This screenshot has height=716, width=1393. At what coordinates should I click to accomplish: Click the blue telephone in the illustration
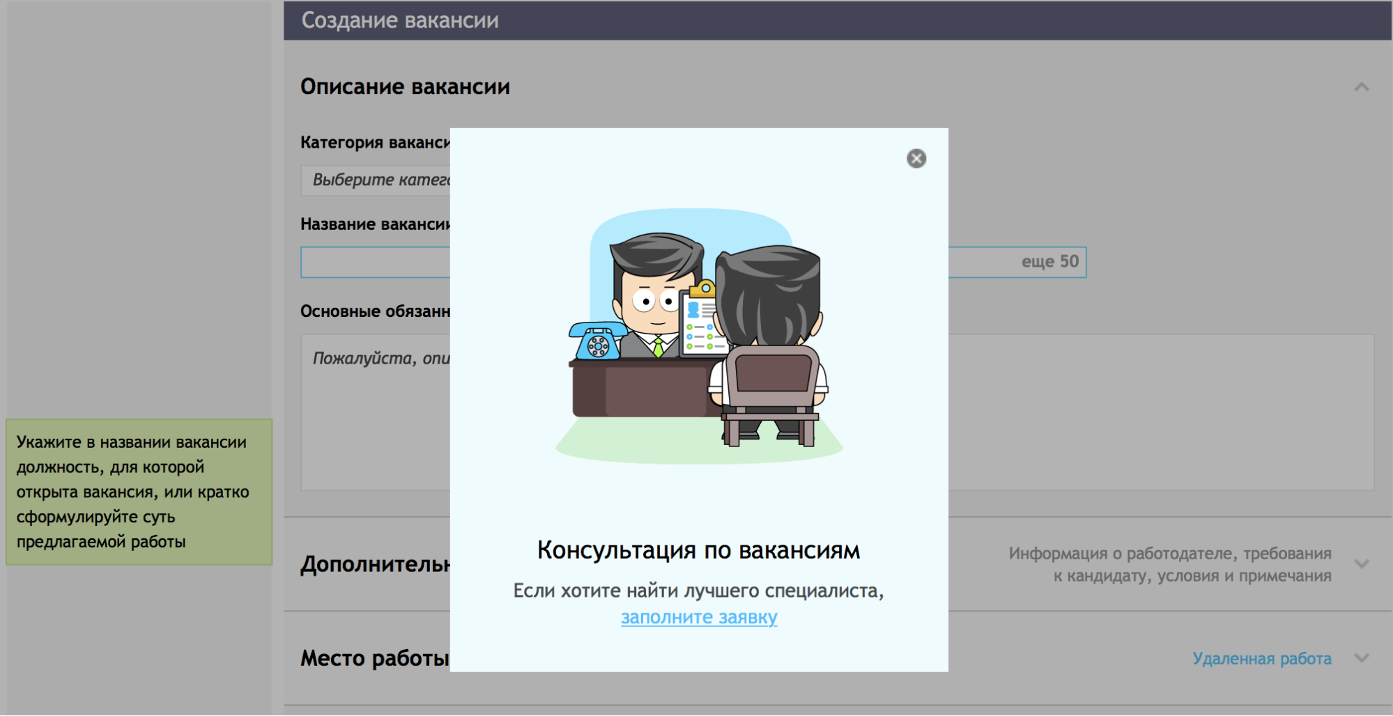[x=596, y=341]
